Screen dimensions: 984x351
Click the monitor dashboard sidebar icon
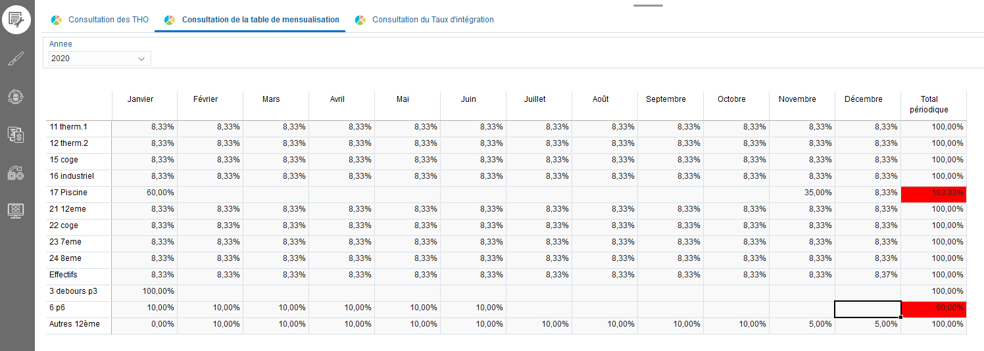tap(16, 210)
